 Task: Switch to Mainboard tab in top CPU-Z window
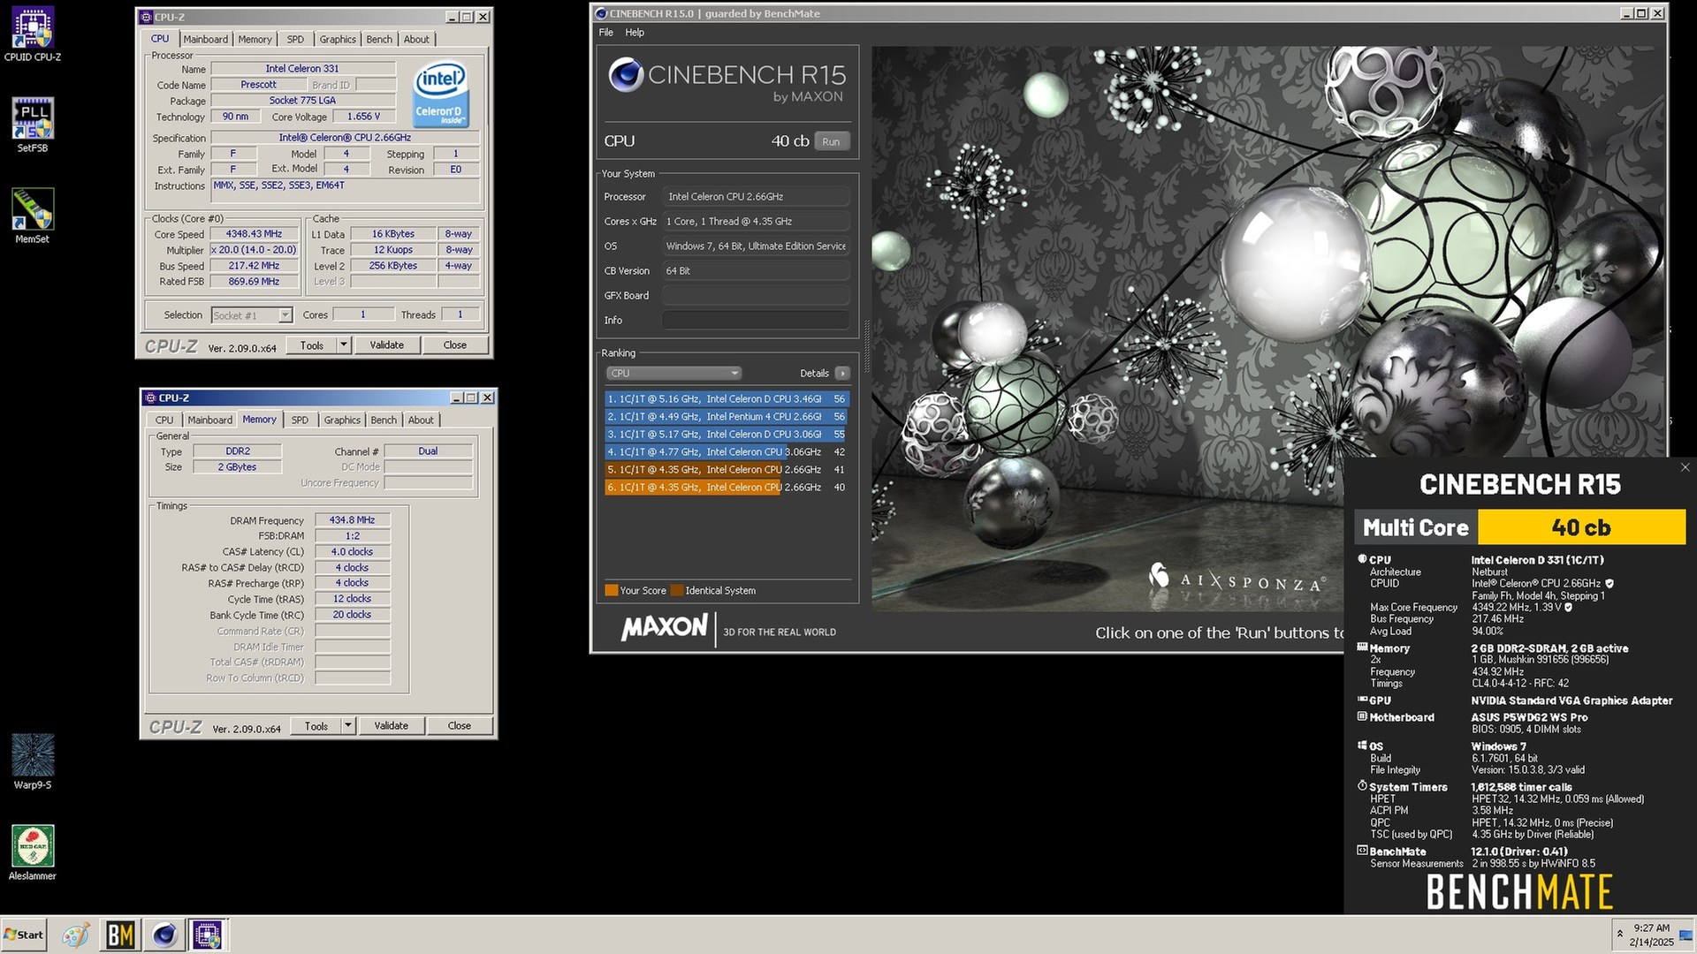pos(205,40)
